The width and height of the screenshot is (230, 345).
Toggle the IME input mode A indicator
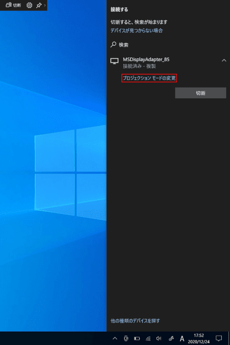coord(182,339)
